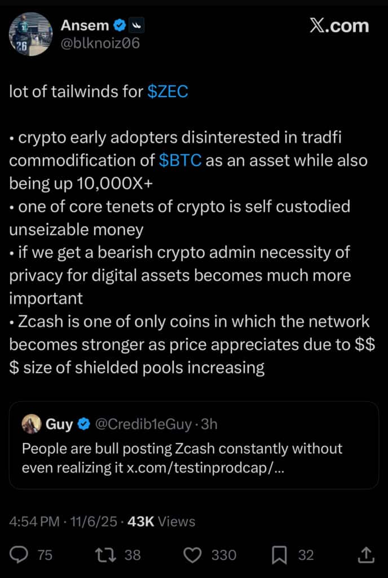Click the 43K Views count

[x=161, y=522]
